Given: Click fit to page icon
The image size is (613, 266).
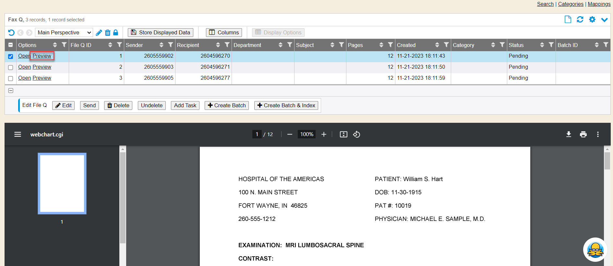Looking at the screenshot, I should point(343,134).
